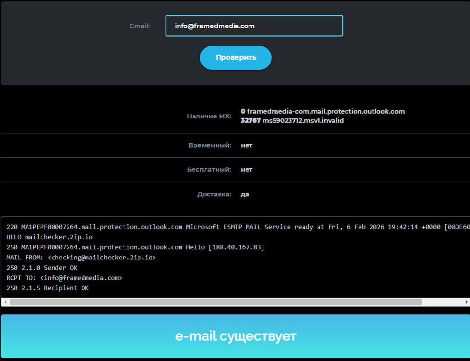Screen dimensions: 470x361
Task: Click the log line with 'Hello [188.40.167.83]'
Action: click(135, 247)
